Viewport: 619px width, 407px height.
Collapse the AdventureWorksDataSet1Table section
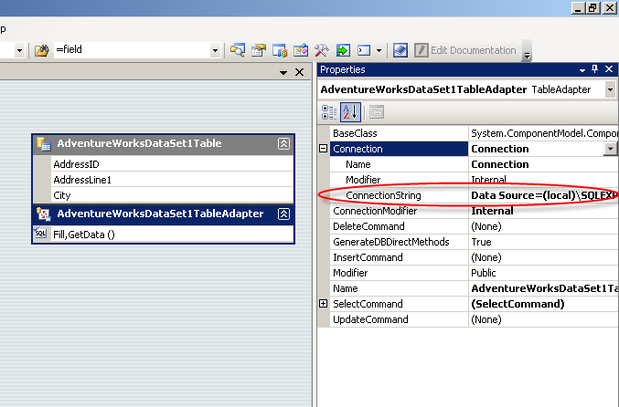[283, 144]
